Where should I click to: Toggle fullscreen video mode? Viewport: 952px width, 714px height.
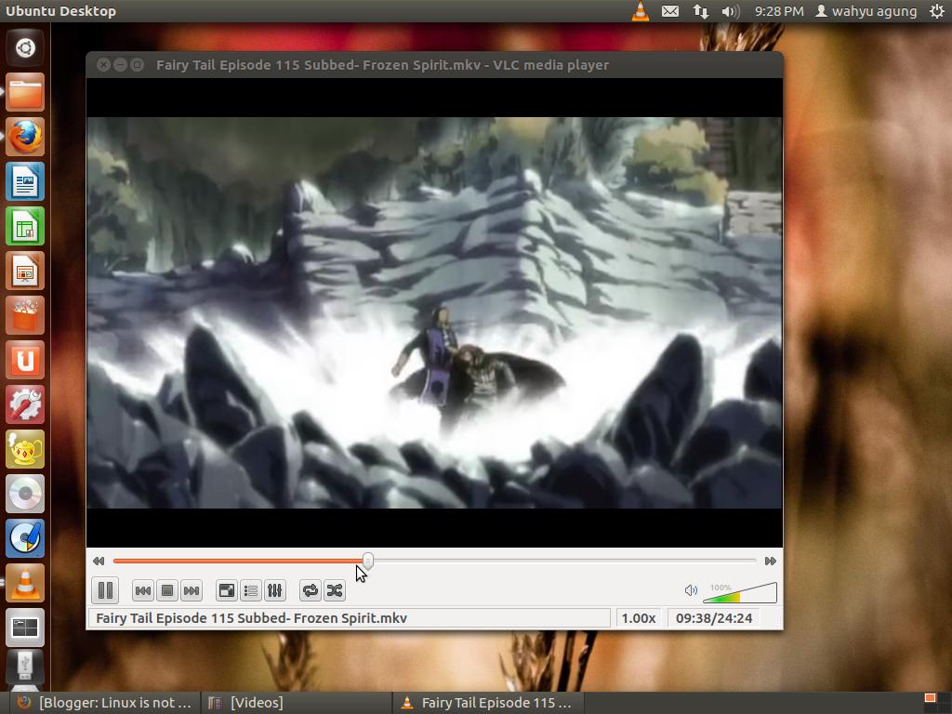click(x=227, y=590)
